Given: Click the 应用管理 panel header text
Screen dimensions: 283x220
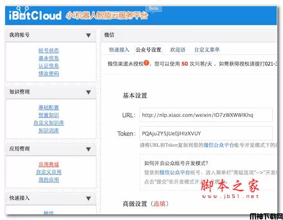Looking at the screenshot, I should [x=19, y=149].
